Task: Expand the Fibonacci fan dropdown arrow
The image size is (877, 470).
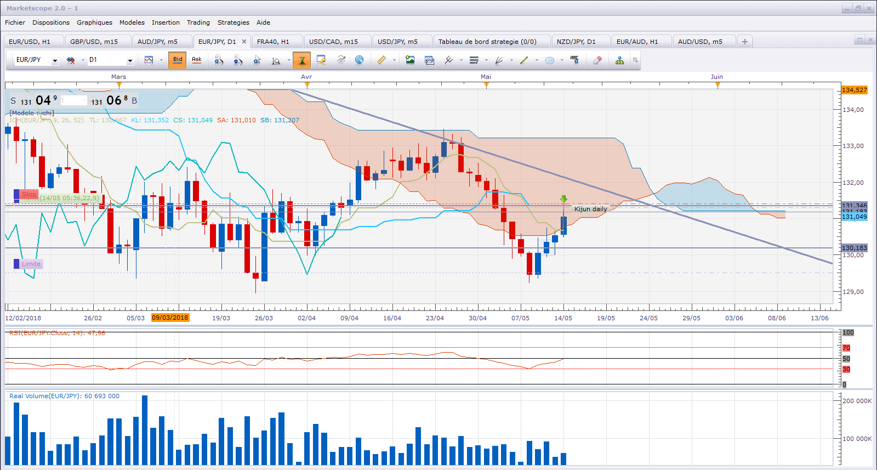Action: point(511,60)
